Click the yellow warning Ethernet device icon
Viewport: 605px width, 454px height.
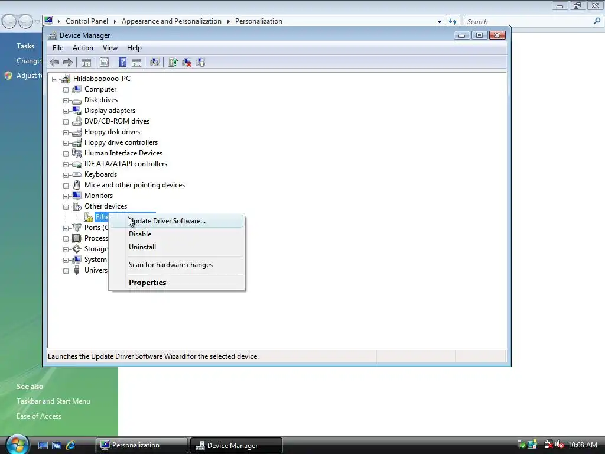[x=89, y=217]
